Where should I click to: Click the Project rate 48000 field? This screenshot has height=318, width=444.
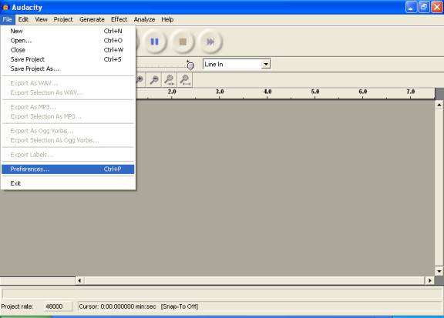[59, 306]
